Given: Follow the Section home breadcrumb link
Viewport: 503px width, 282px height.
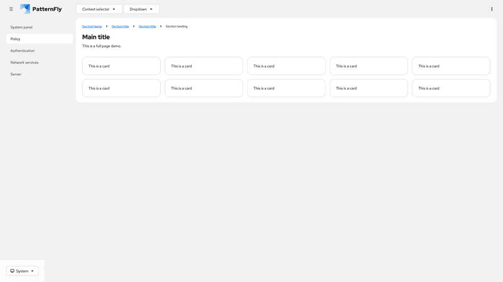Looking at the screenshot, I should (92, 26).
